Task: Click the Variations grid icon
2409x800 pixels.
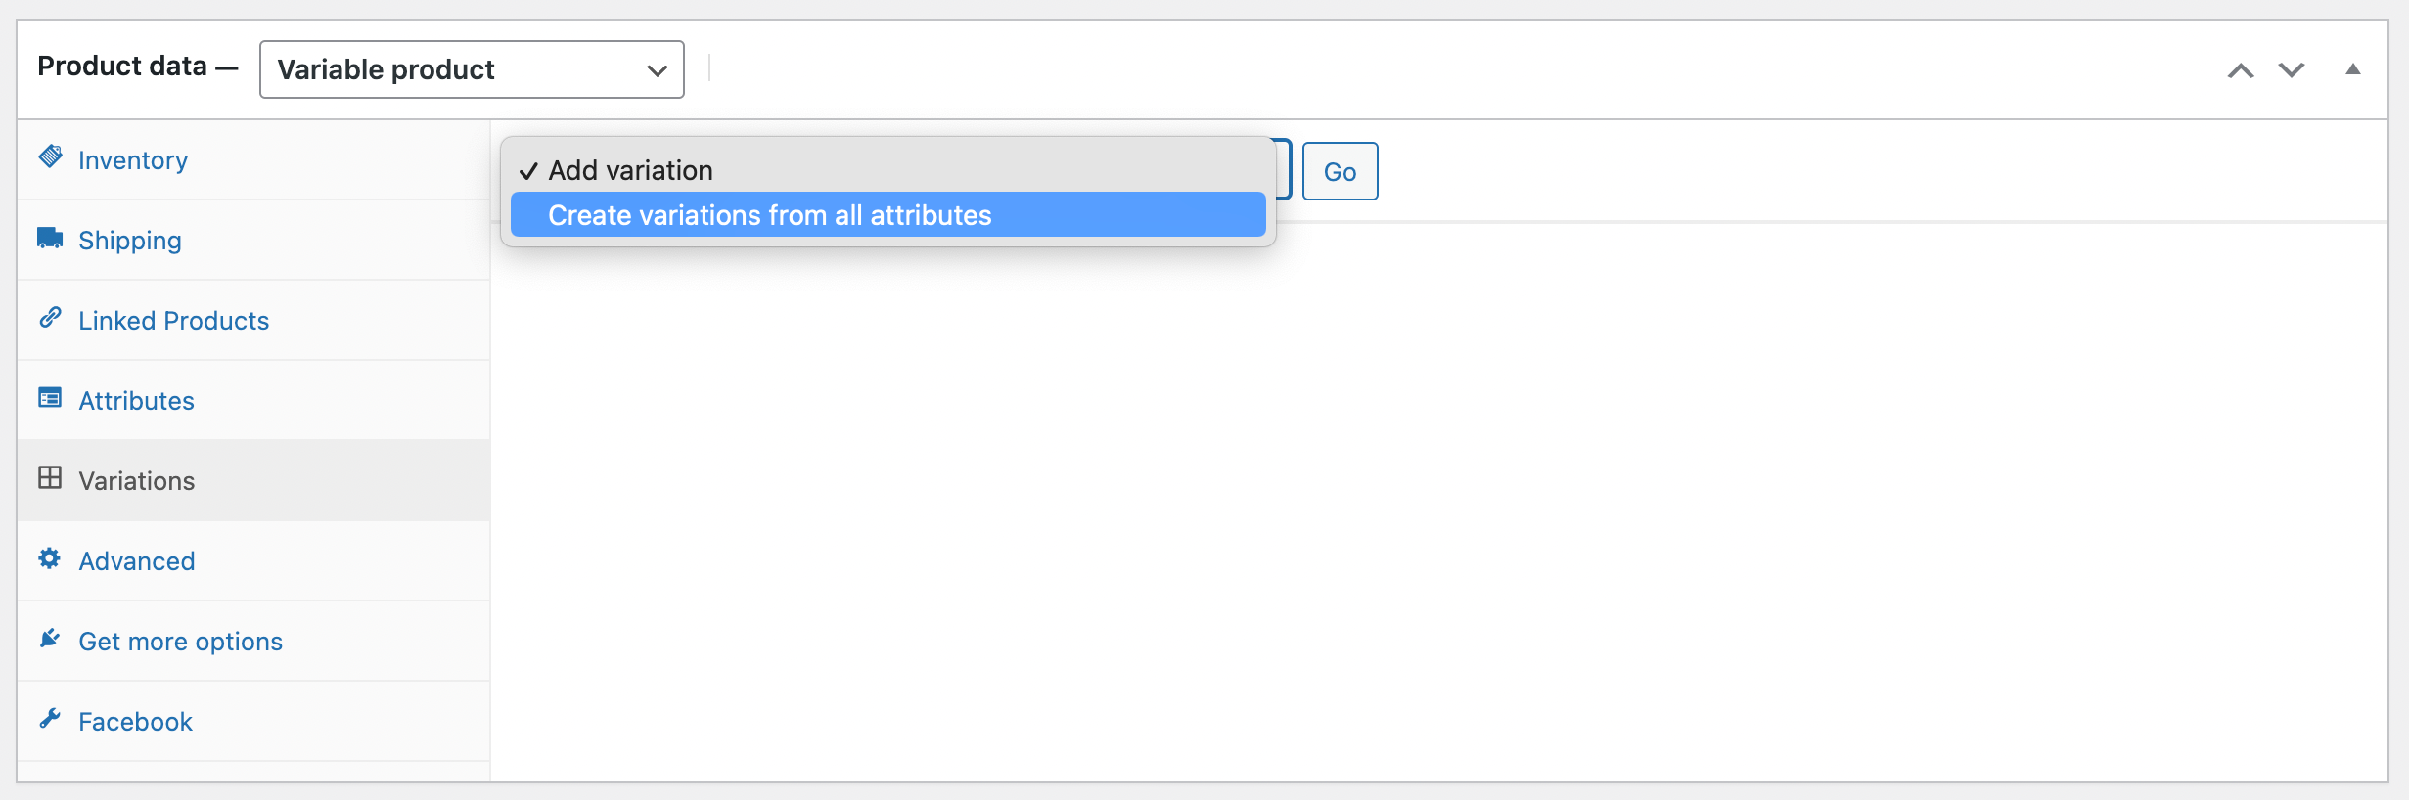Action: coord(50,478)
